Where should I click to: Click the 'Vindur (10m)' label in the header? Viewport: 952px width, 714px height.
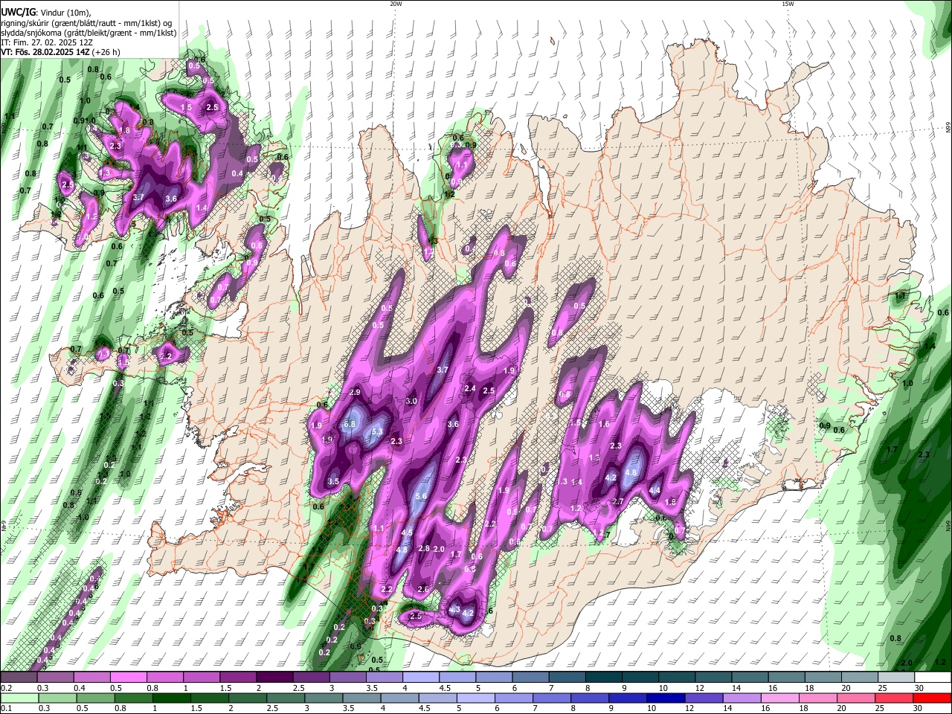64,13
